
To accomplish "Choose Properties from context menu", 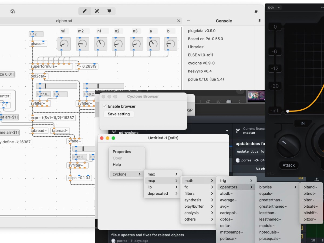I will pyautogui.click(x=122, y=152).
